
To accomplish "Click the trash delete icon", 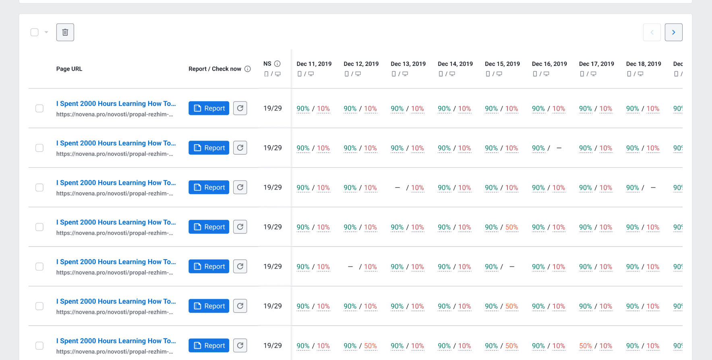I will pyautogui.click(x=65, y=32).
